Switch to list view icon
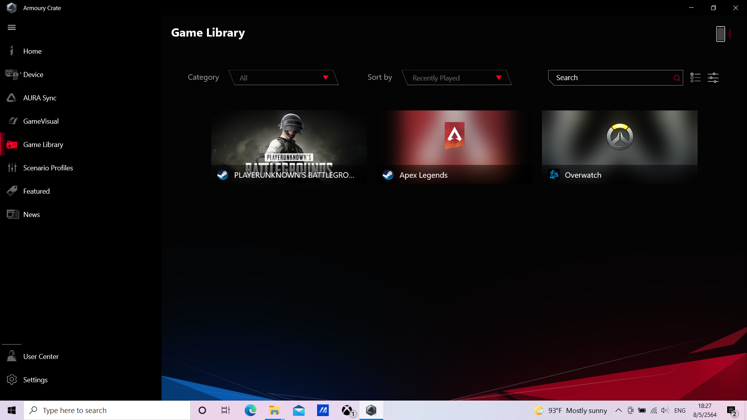This screenshot has height=420, width=747. coord(696,77)
